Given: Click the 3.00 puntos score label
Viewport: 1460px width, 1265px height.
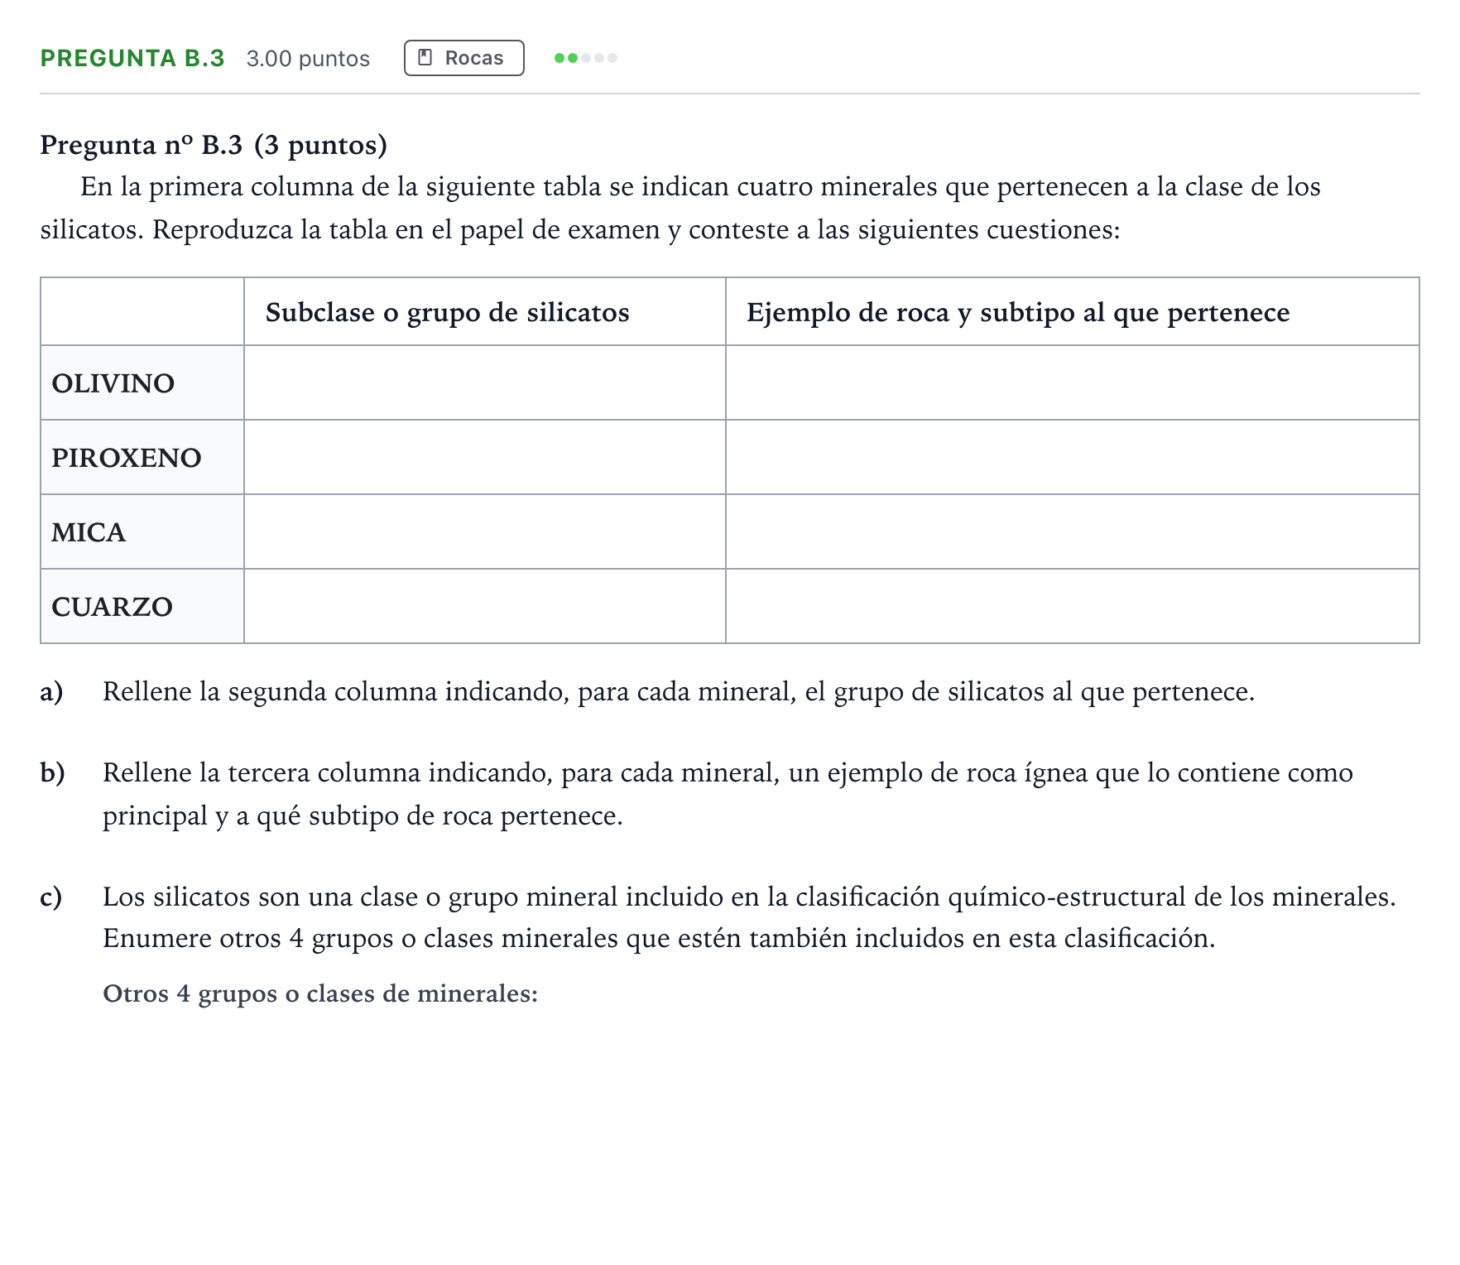Looking at the screenshot, I should pyautogui.click(x=308, y=59).
